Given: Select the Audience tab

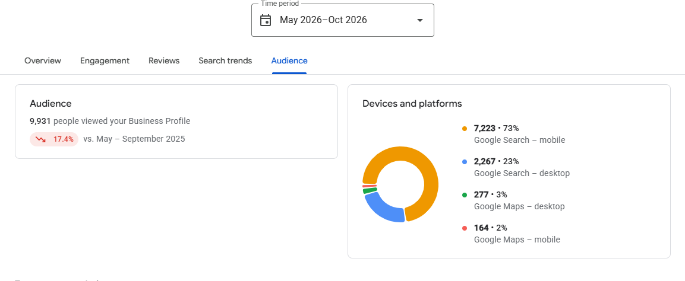Looking at the screenshot, I should tap(289, 60).
